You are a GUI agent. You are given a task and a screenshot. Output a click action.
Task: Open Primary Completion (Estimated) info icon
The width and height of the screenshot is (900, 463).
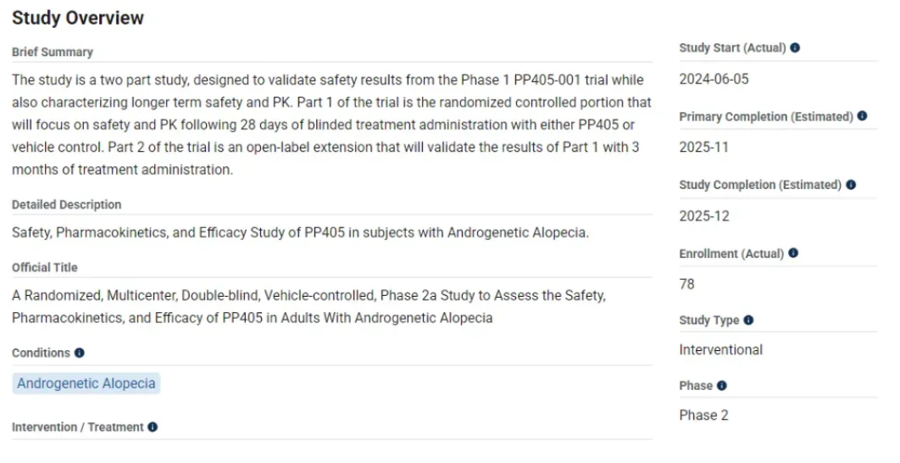pyautogui.click(x=862, y=116)
